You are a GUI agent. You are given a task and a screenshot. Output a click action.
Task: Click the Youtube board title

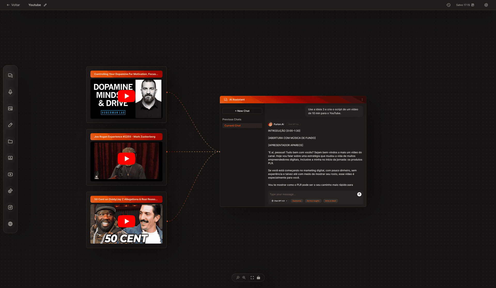(x=35, y=5)
